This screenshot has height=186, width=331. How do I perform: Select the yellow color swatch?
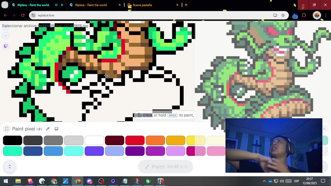click(x=196, y=141)
